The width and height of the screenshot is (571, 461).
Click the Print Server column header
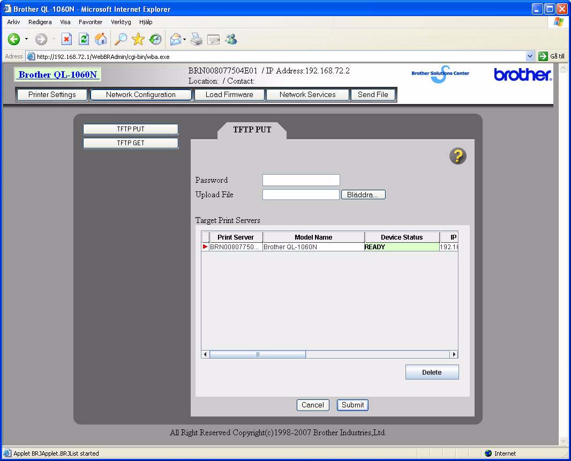point(236,237)
